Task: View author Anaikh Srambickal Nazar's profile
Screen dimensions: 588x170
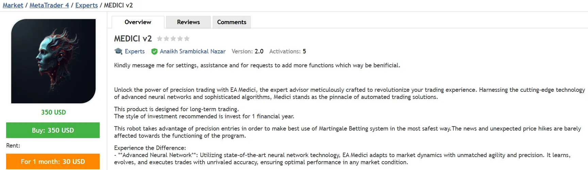Action: (x=193, y=51)
